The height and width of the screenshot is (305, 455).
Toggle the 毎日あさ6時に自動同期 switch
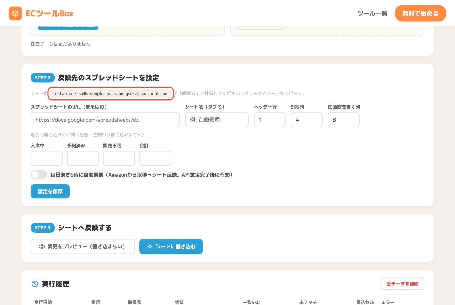(39, 175)
